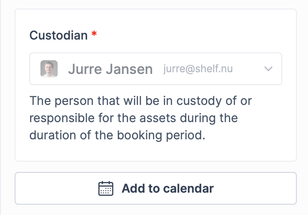Click the calendar icon beside Add to calendar
The width and height of the screenshot is (308, 215).
tap(106, 188)
